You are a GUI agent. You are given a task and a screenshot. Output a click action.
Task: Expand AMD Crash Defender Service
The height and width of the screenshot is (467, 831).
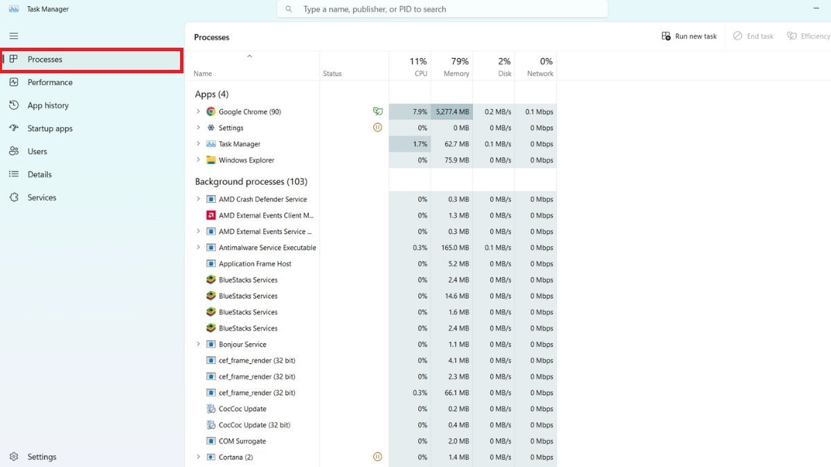tap(198, 199)
